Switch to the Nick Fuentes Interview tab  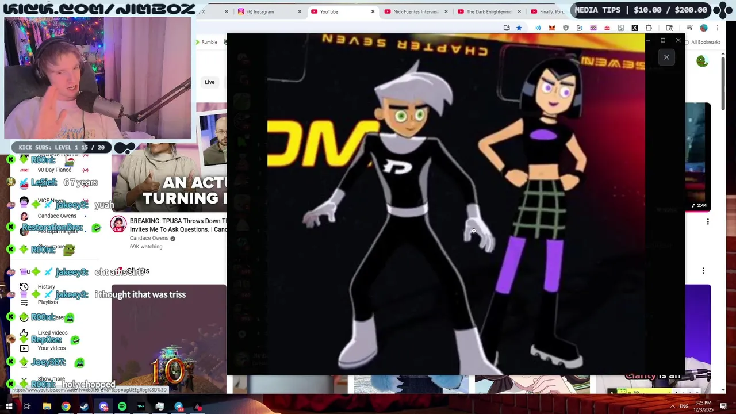415,11
